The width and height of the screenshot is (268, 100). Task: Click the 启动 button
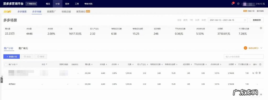click(27, 57)
